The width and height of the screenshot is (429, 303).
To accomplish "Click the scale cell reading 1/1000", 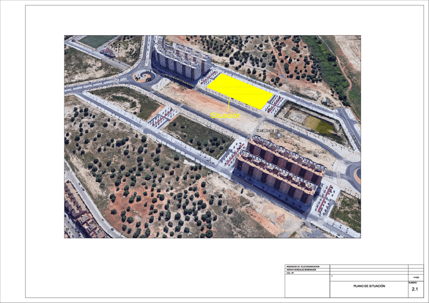I will click(416, 278).
